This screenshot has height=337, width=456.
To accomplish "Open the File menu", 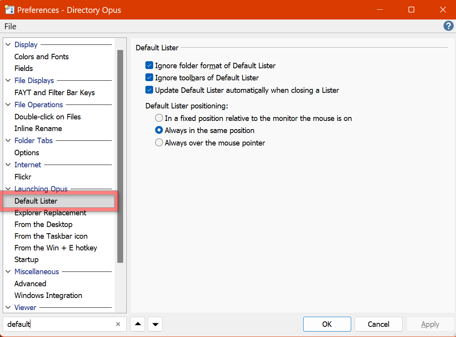I will pos(10,27).
